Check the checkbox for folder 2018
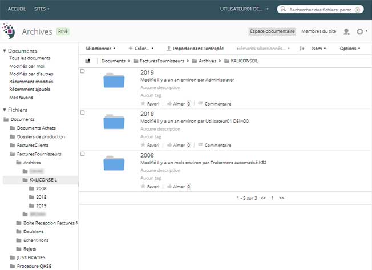Image resolution: width=372 pixels, height=270 pixels. pos(82,112)
